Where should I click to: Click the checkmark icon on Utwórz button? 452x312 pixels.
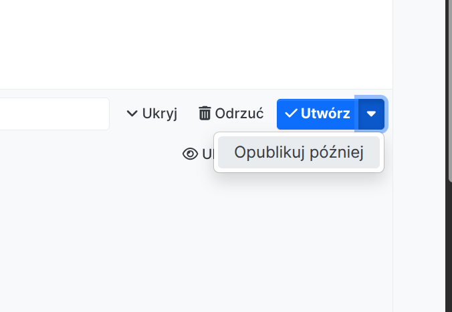291,114
